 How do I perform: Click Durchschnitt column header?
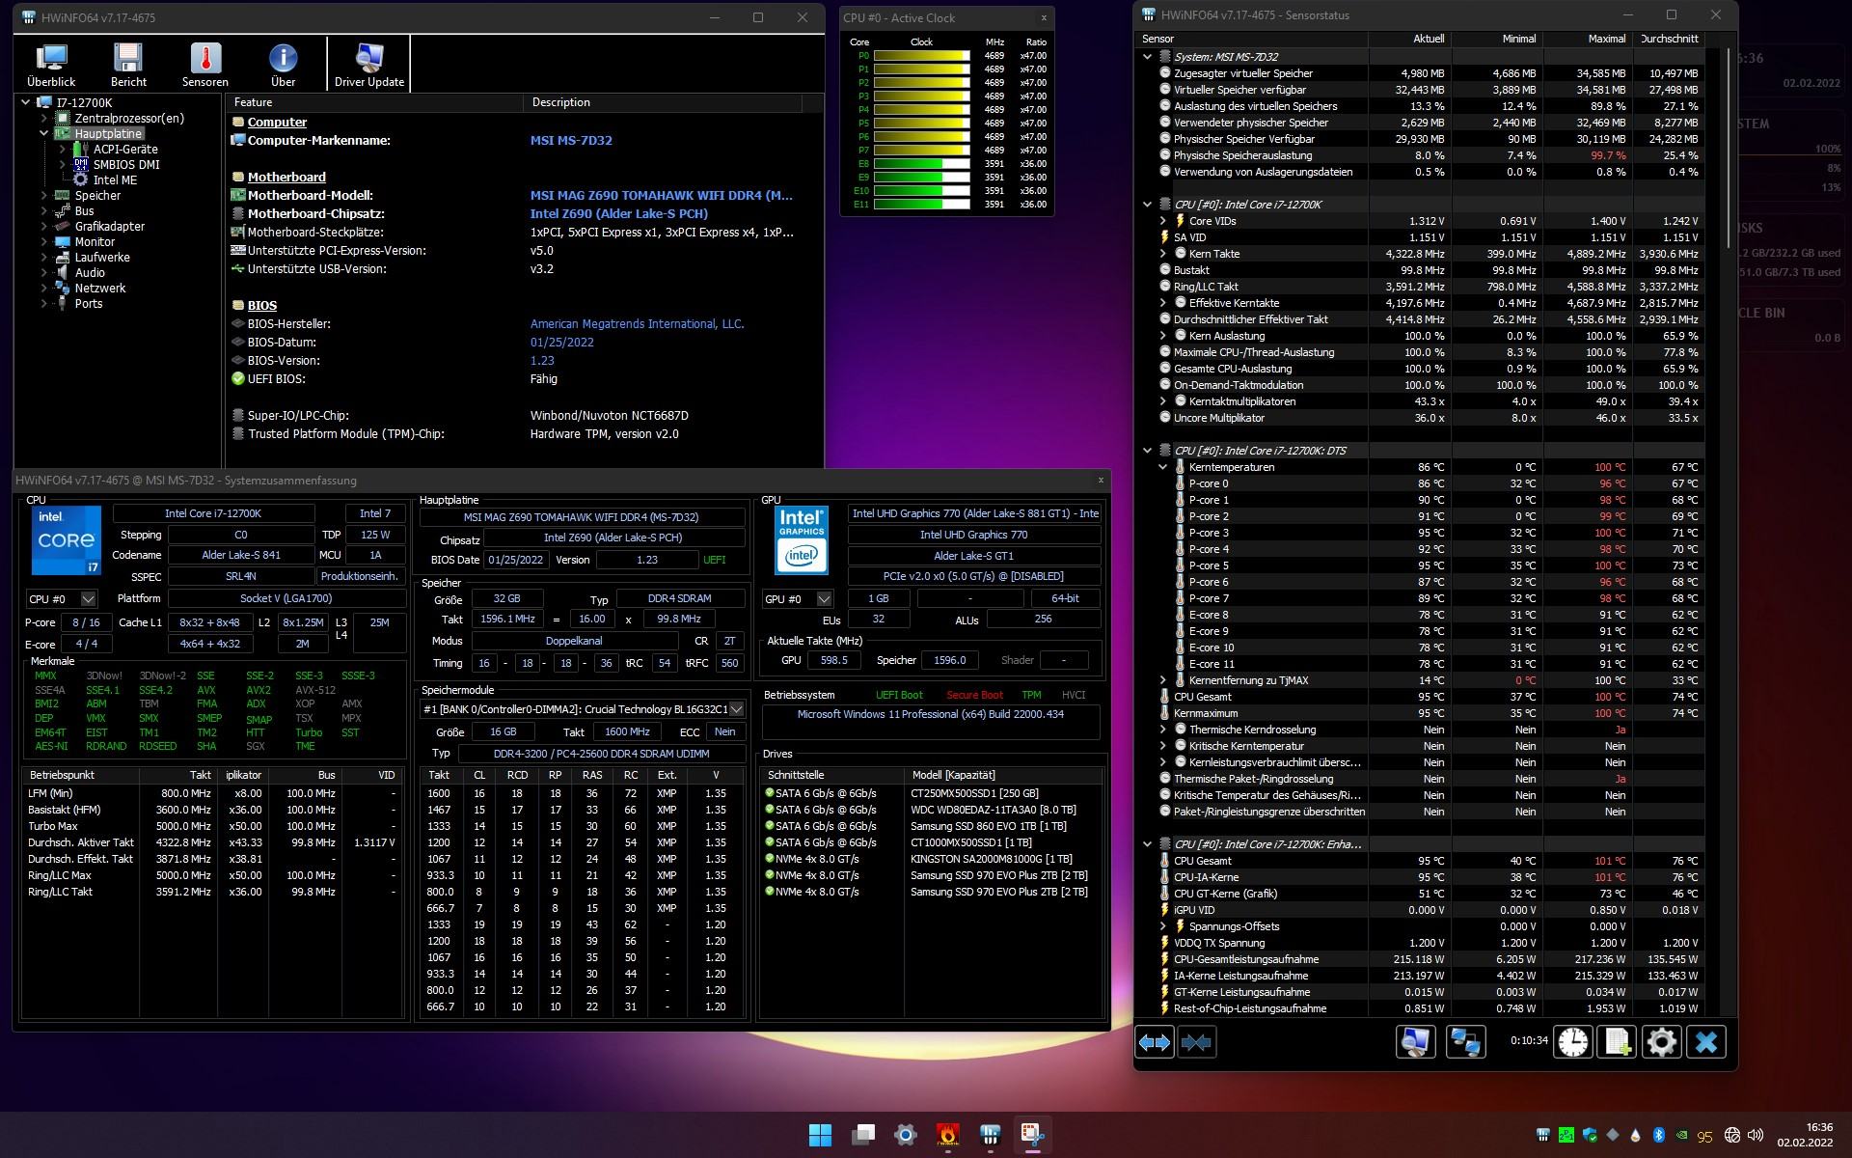[x=1670, y=39]
